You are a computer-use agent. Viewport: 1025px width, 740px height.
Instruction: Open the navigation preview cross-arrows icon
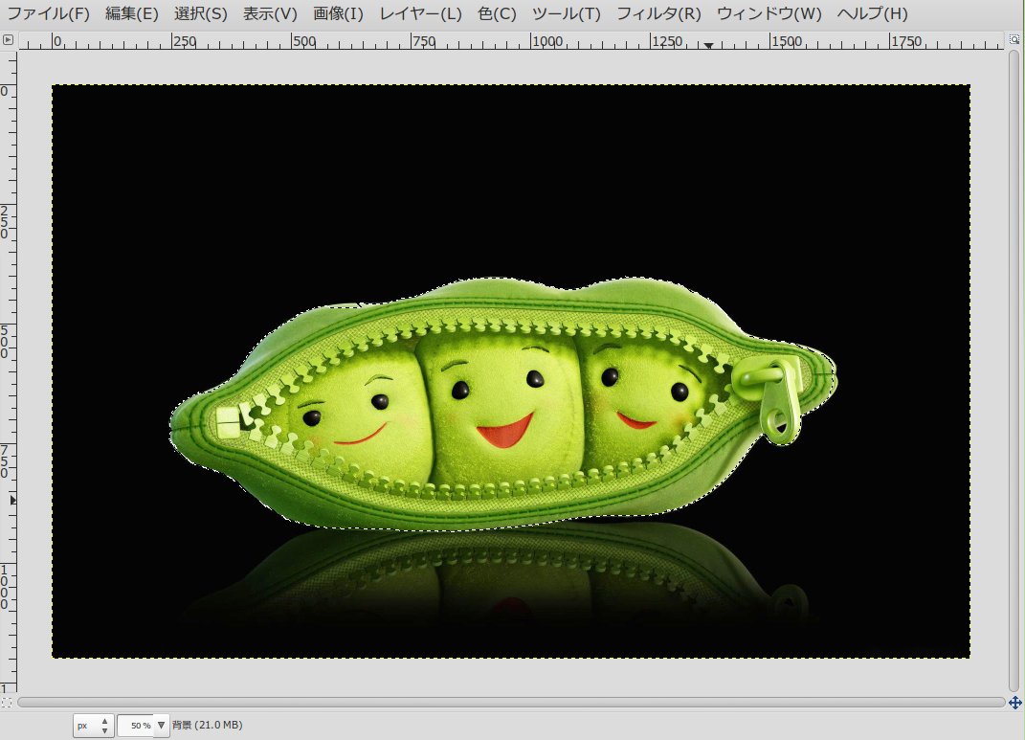point(1014,703)
